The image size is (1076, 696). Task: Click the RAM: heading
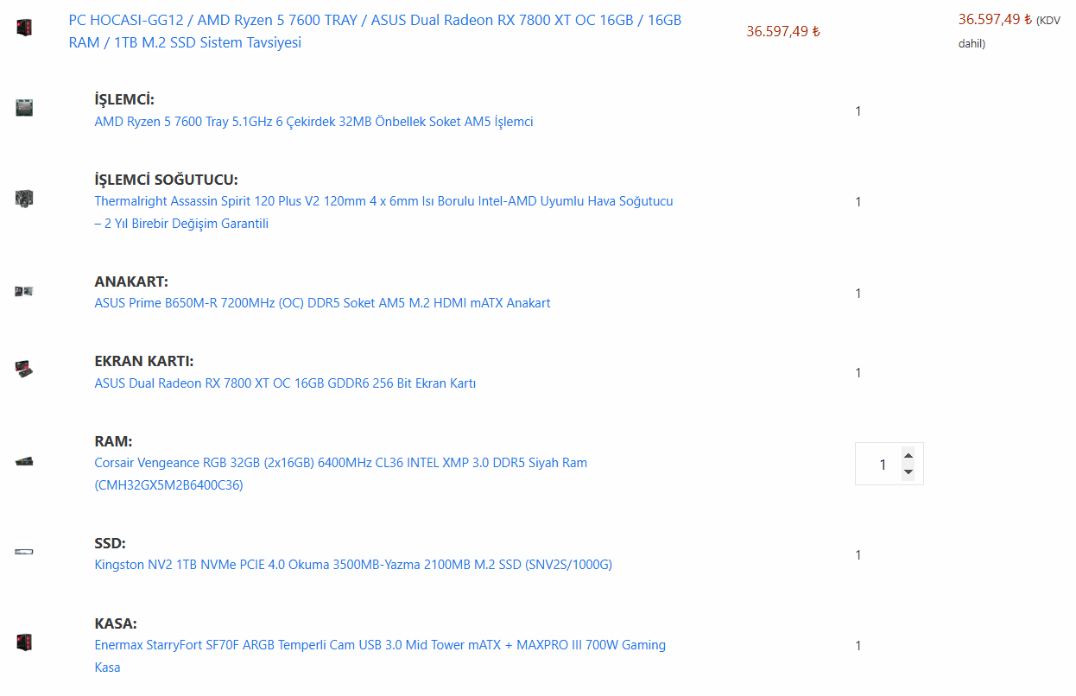coord(113,441)
